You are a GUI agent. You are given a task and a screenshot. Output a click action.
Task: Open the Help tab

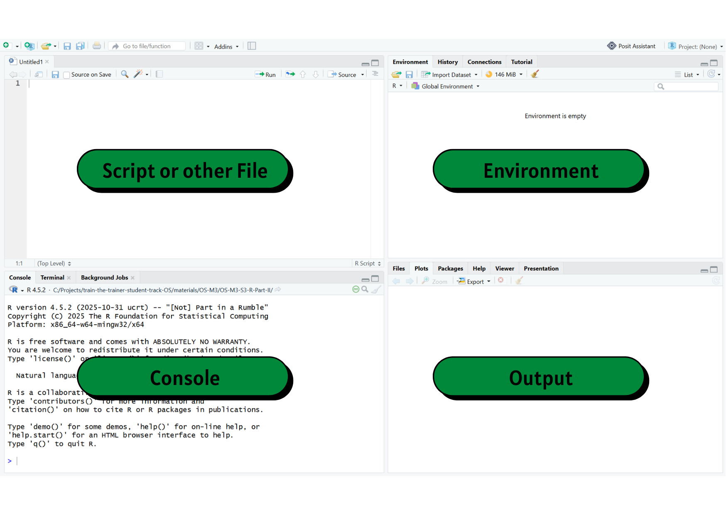pyautogui.click(x=479, y=269)
